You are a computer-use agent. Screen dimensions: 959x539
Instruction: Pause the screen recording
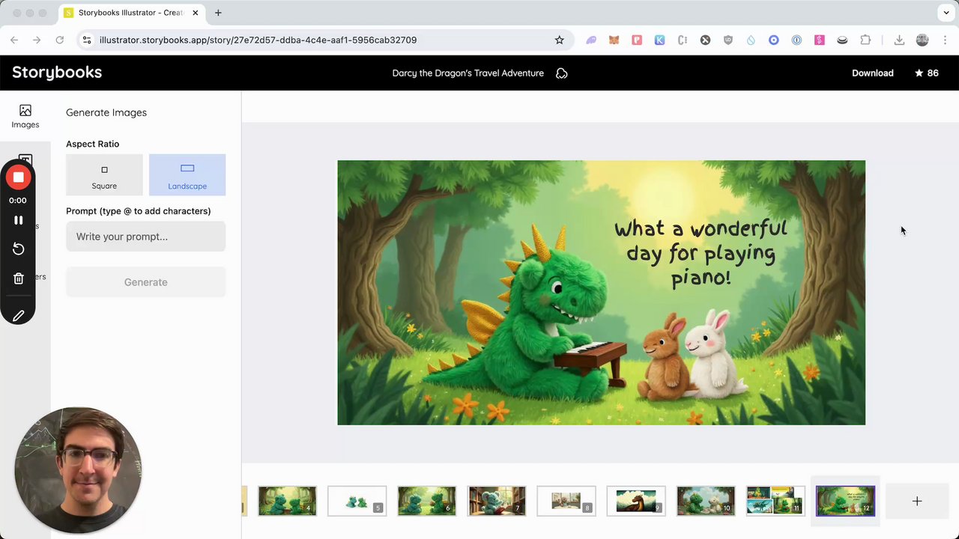click(18, 220)
